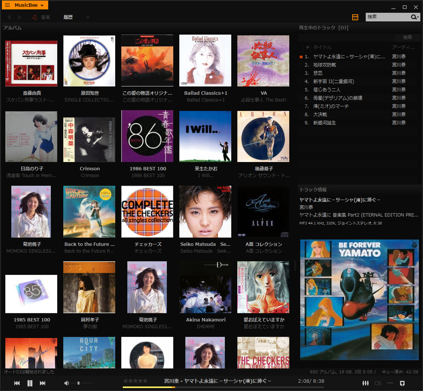Expand the アルバム panel header
The height and width of the screenshot is (391, 423).
(13, 28)
